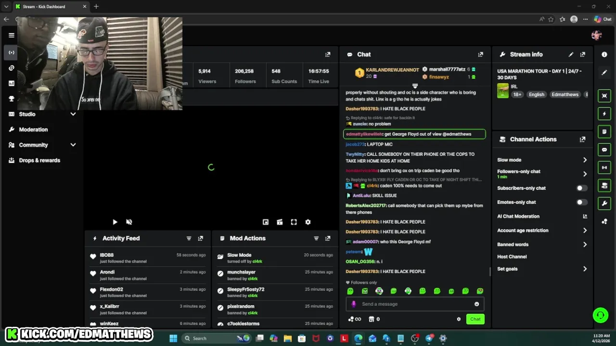Open Drops & rewards in sidebar

(x=39, y=161)
